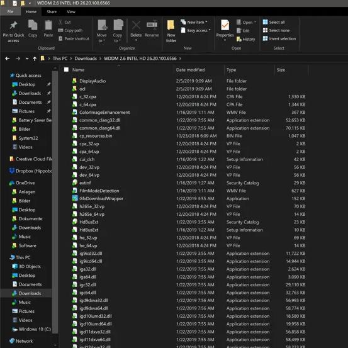Open 3D Objects in navigation pane

click(26, 266)
